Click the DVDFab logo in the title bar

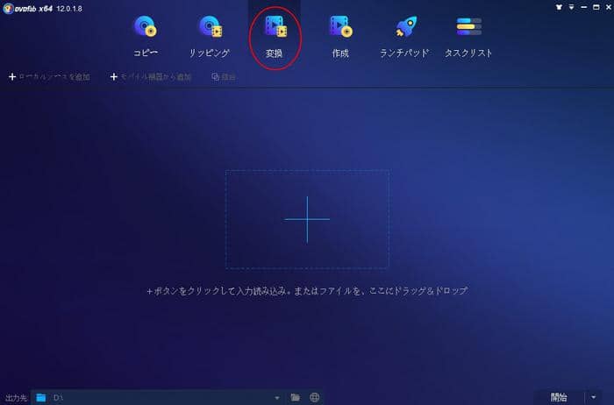pos(8,8)
